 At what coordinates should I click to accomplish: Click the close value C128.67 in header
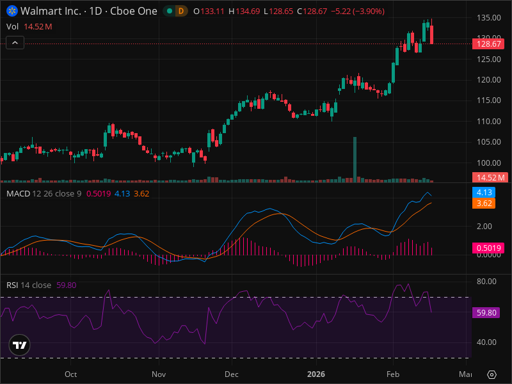tap(312, 11)
